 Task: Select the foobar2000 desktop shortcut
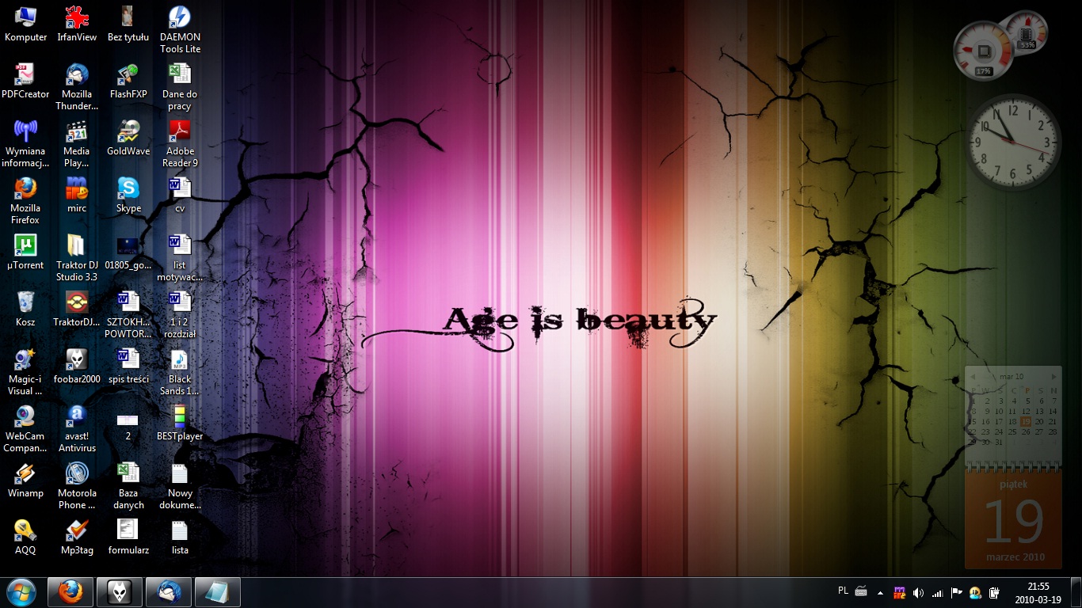(77, 360)
